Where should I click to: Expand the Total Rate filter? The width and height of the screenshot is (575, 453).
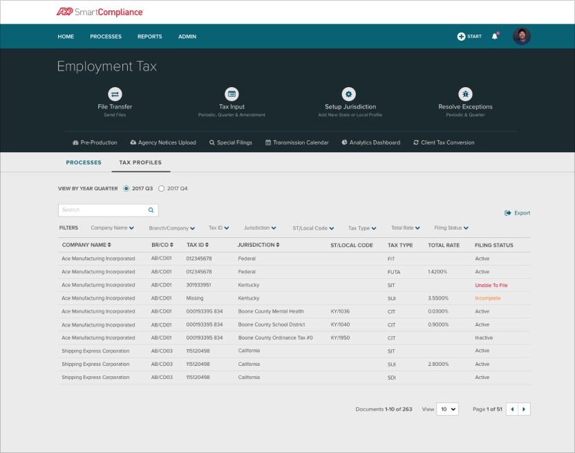(x=405, y=228)
